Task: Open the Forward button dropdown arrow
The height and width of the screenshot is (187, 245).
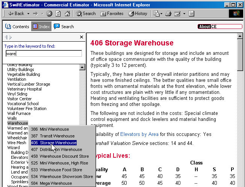Action: pyautogui.click(x=42, y=14)
